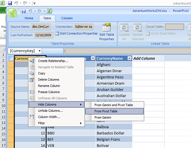The height and width of the screenshot is (148, 191).
Task: Open the Excel quick access customize dropdown
Action: [x=34, y=3]
